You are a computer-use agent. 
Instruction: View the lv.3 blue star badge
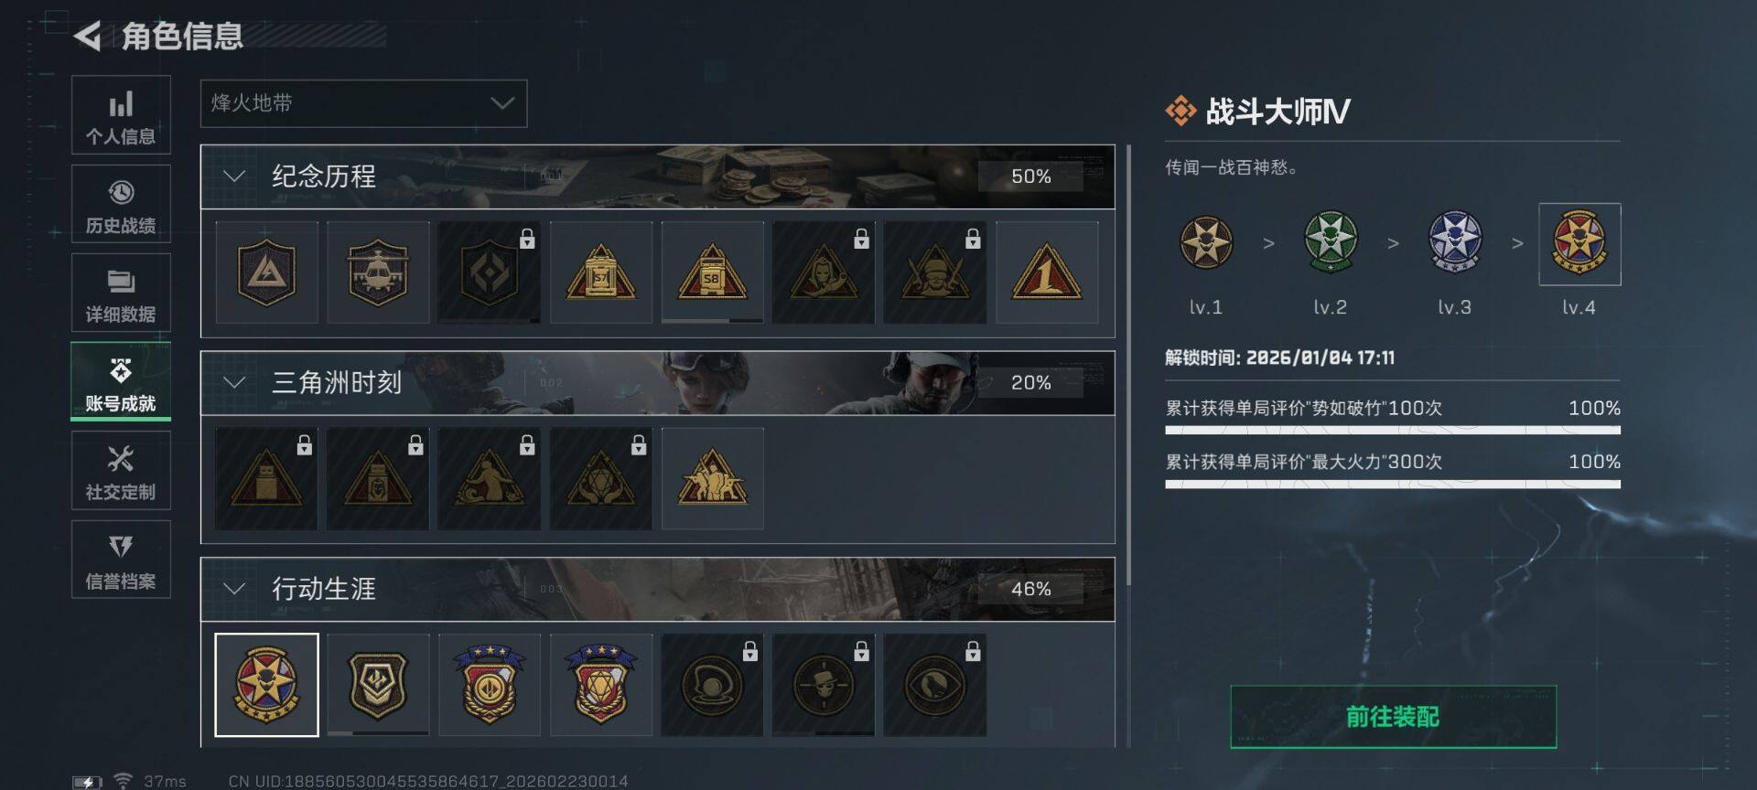pyautogui.click(x=1455, y=242)
